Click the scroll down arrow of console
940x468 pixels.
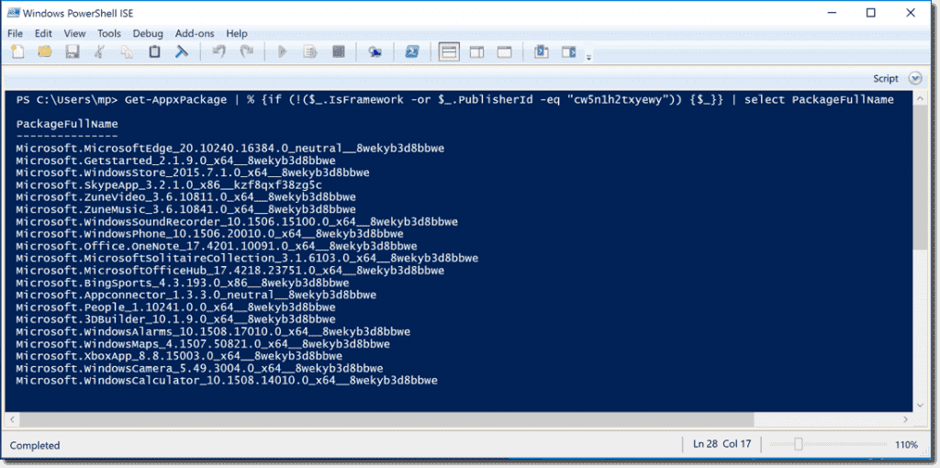tap(922, 406)
